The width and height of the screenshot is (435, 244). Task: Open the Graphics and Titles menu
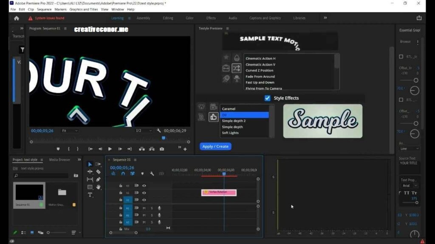pos(84,9)
